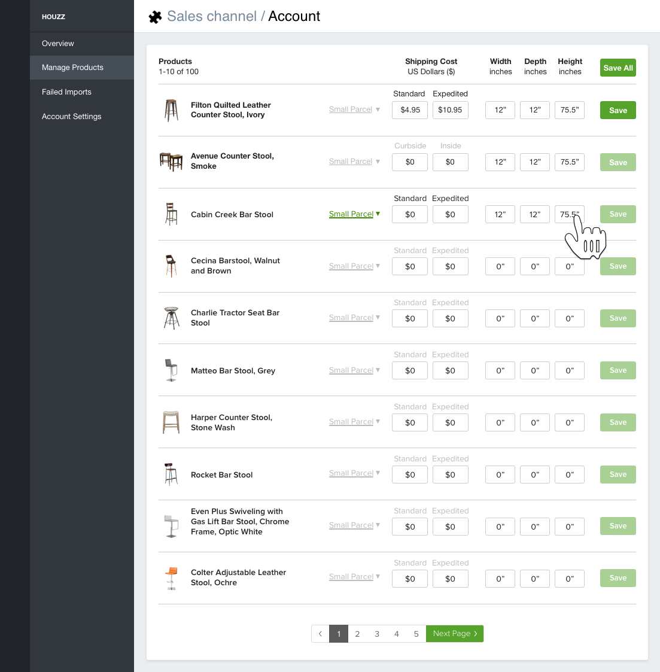This screenshot has height=672, width=660.
Task: Jump to page 3 in pagination
Action: (x=377, y=634)
